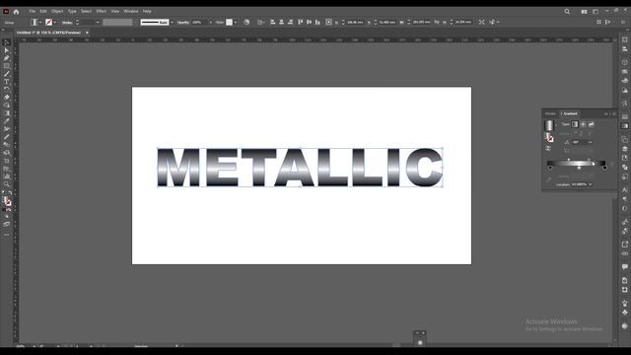Open the Gradient panel icon in right dock
This screenshot has height=355, width=631.
(x=624, y=126)
